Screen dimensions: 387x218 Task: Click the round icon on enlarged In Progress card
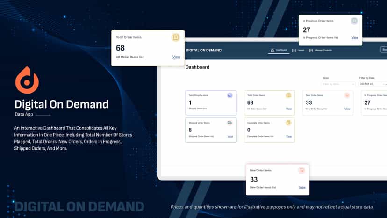tap(354, 21)
